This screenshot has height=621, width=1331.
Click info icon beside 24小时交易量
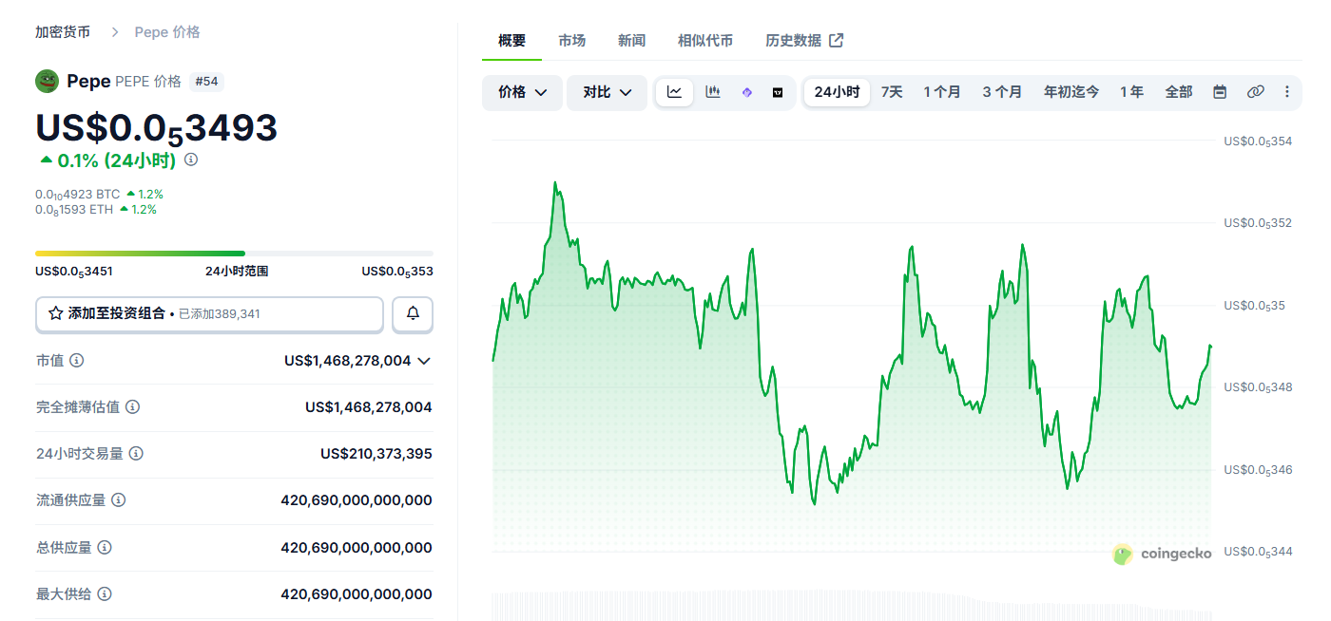coord(136,454)
